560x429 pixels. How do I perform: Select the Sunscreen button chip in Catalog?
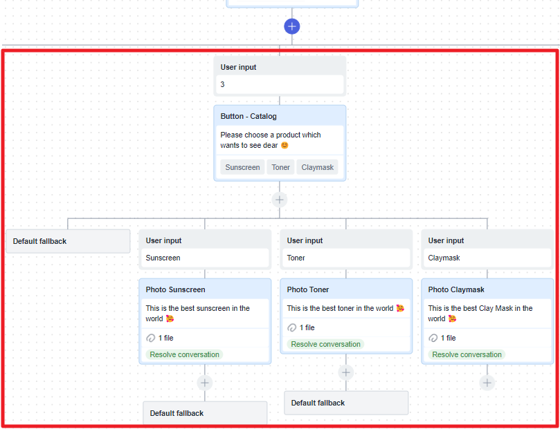coord(242,167)
